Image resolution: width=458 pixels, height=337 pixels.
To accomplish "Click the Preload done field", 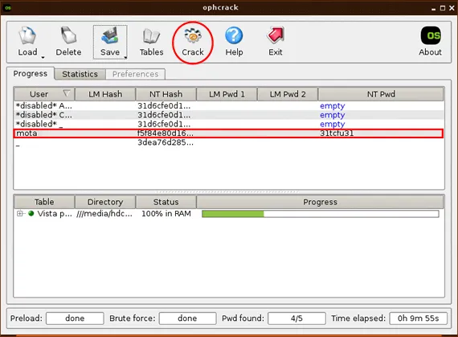I will pos(75,319).
